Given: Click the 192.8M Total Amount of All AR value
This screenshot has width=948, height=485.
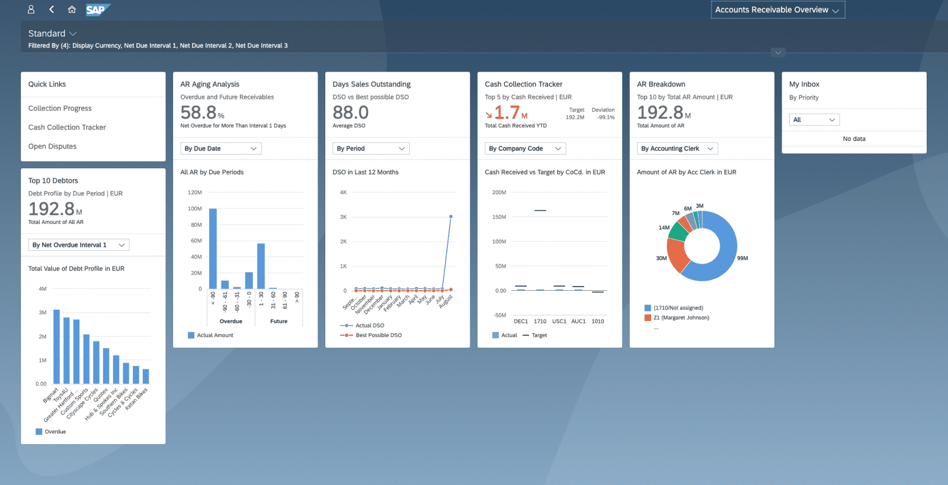Looking at the screenshot, I should pos(55,209).
